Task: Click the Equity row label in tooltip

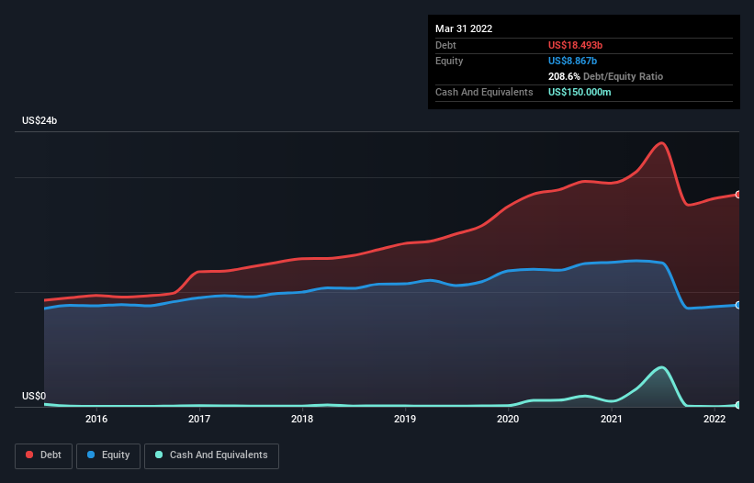Action: point(449,61)
